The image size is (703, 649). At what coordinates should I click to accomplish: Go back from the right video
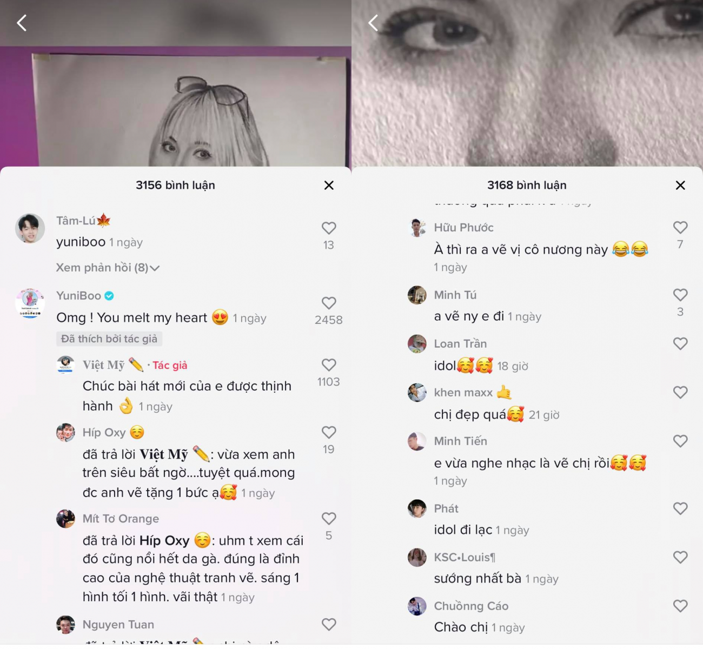click(373, 23)
